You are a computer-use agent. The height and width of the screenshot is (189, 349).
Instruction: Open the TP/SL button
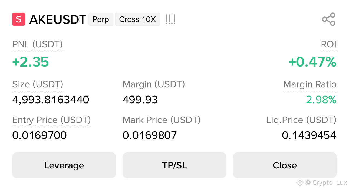point(174,165)
